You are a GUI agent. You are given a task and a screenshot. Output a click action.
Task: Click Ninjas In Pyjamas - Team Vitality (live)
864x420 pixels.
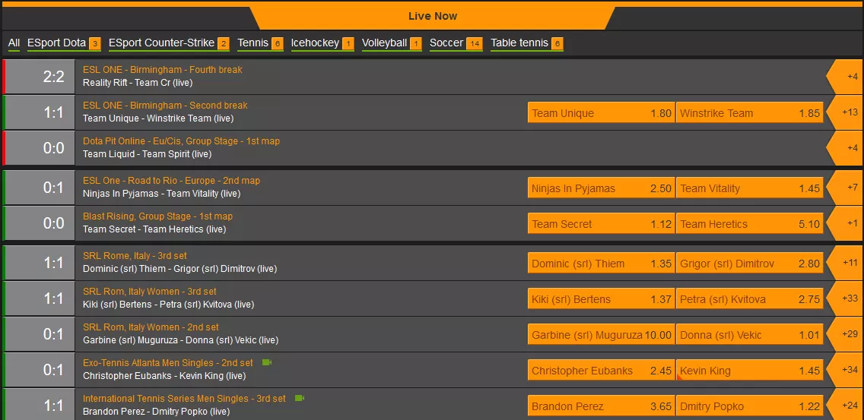coord(161,194)
